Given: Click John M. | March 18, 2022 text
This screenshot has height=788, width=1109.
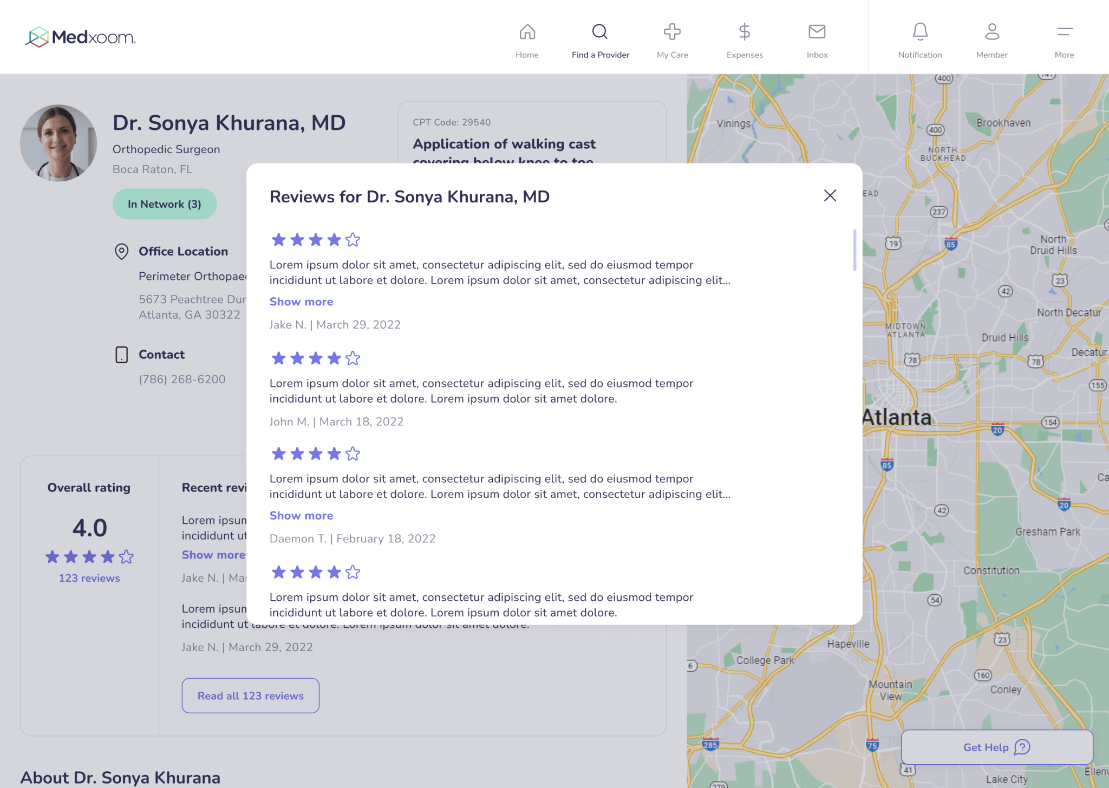Looking at the screenshot, I should click(337, 422).
